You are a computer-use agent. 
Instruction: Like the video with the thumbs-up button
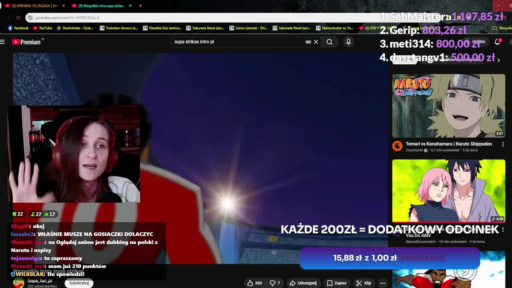(x=254, y=283)
